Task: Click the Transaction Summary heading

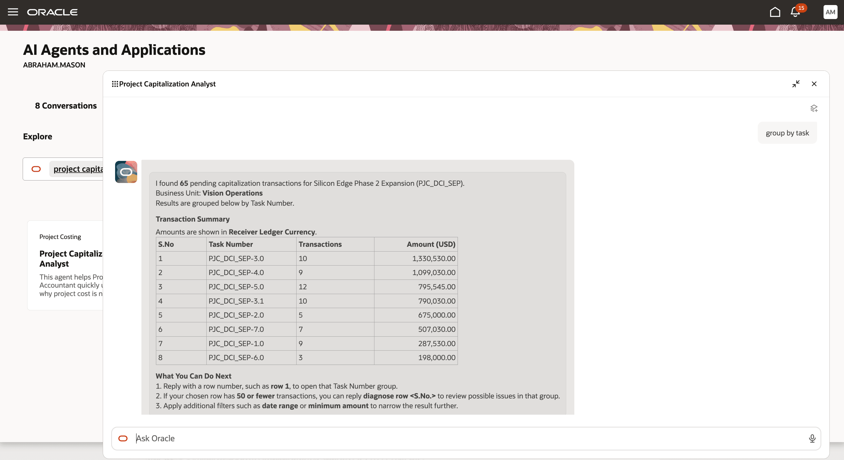Action: (x=193, y=219)
